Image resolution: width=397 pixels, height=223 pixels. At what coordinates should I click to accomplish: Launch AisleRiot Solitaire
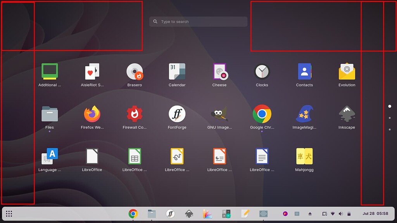coord(92,72)
